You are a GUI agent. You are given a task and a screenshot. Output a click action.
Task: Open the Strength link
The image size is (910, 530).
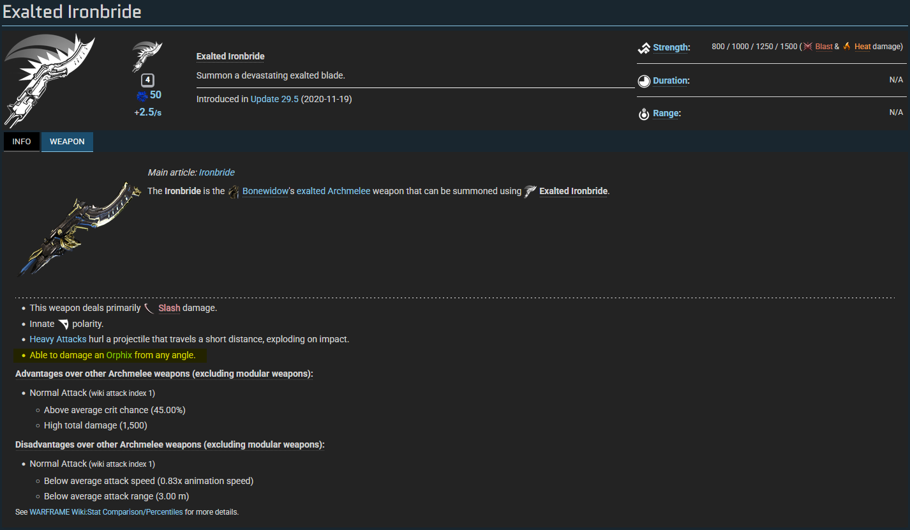pos(671,48)
